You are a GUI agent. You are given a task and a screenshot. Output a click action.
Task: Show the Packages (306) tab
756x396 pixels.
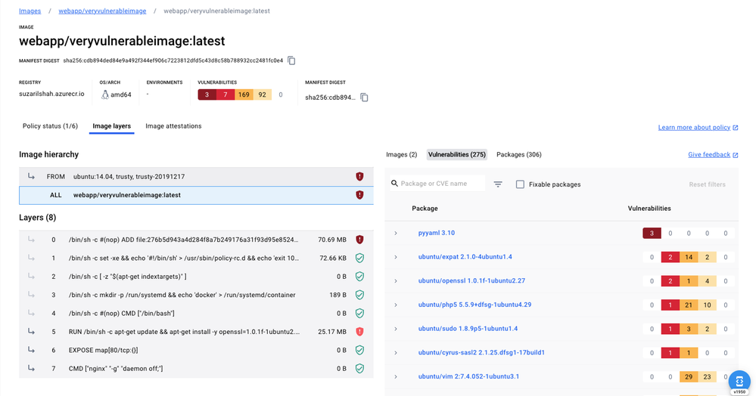tap(518, 155)
